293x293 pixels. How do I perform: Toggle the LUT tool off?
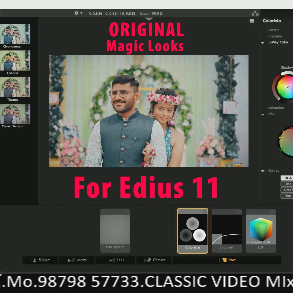273,212
